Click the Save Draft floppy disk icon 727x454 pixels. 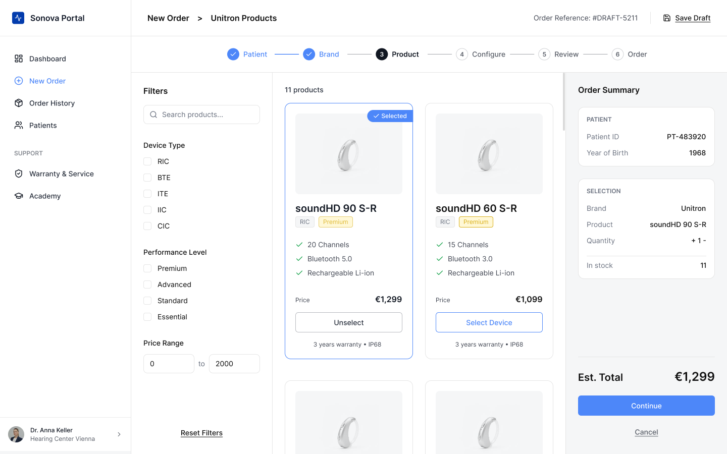coord(667,18)
